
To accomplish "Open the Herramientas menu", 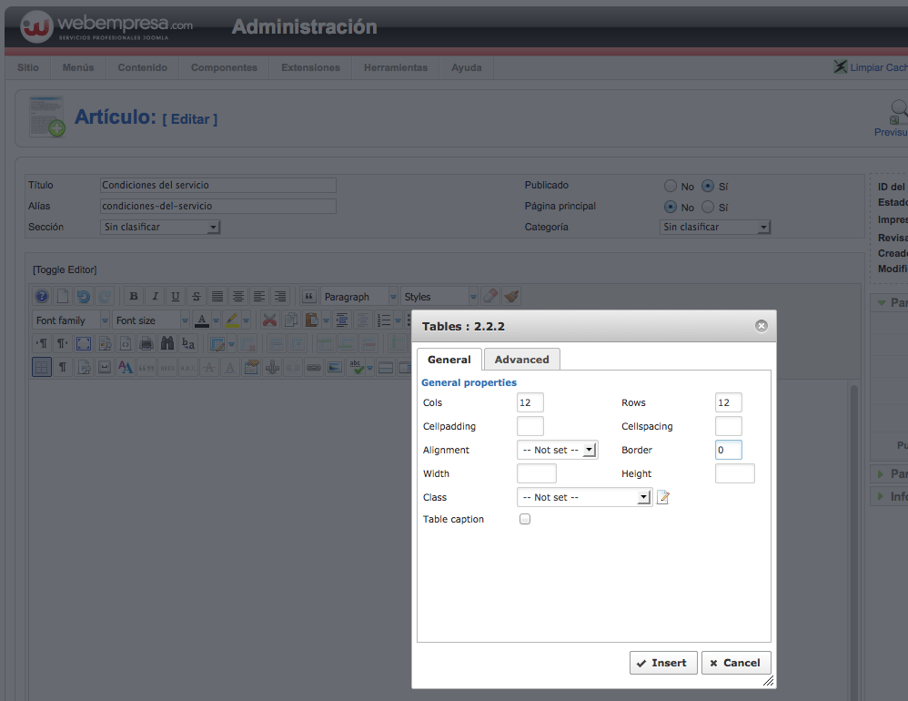I will click(x=396, y=67).
